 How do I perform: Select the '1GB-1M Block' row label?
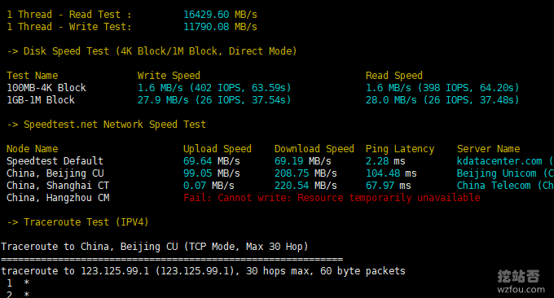41,100
